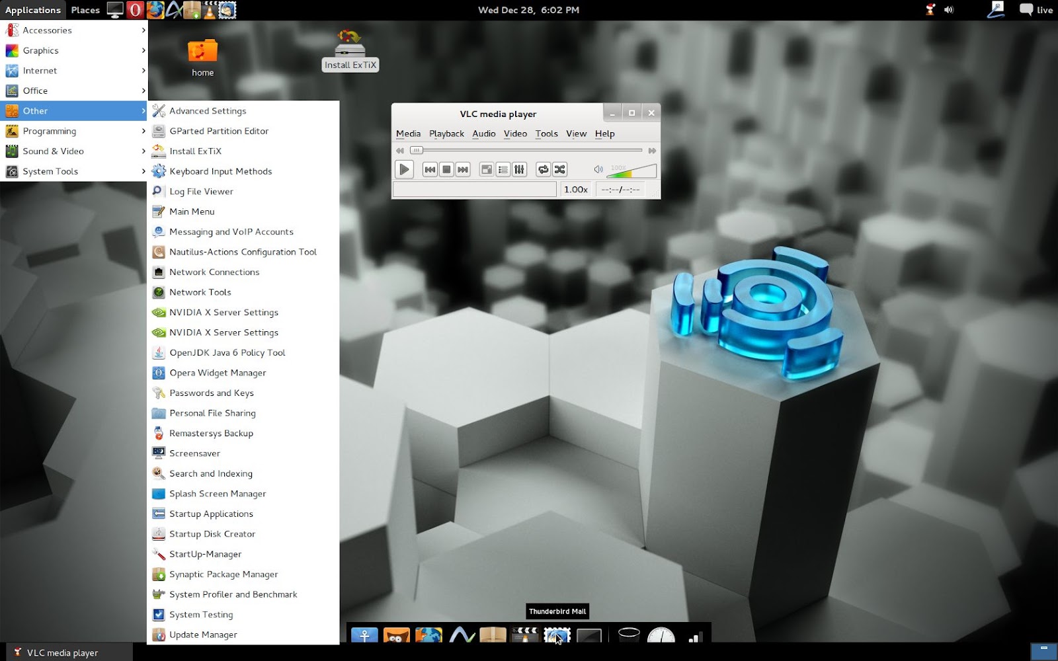Toggle VLC random shuffle playback

(x=560, y=170)
